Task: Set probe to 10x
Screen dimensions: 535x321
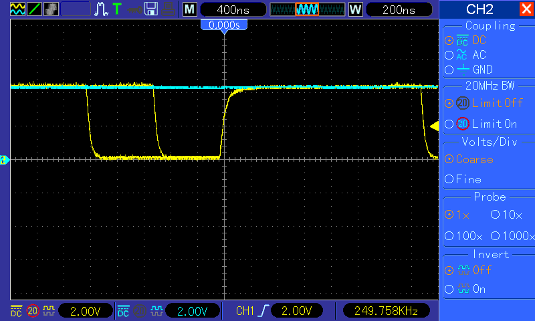Action: tap(506, 215)
